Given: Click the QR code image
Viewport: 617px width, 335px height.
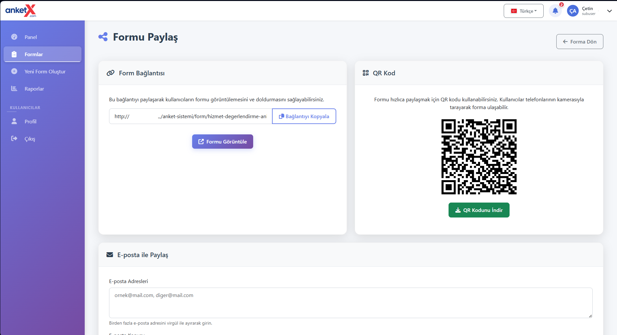Looking at the screenshot, I should tap(479, 157).
